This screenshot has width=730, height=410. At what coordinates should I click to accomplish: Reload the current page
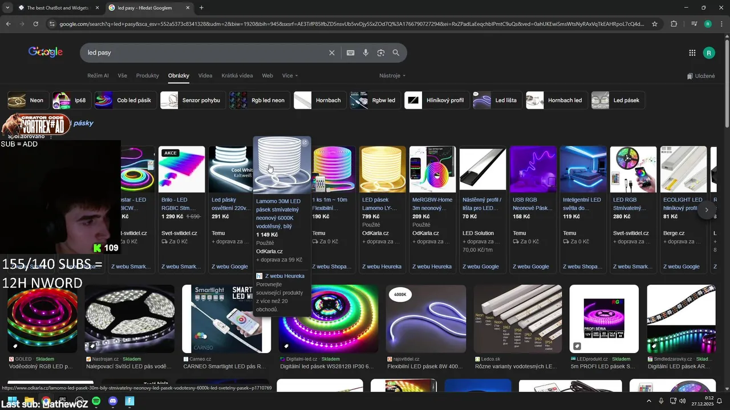[35, 24]
